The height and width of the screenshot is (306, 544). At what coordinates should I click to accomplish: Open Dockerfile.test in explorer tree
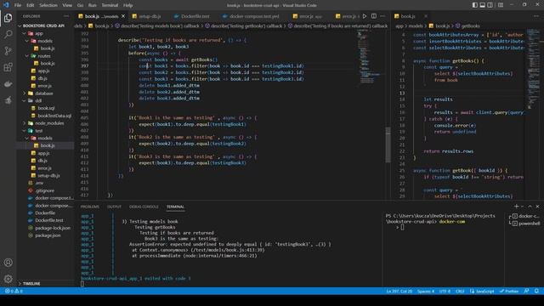49,220
